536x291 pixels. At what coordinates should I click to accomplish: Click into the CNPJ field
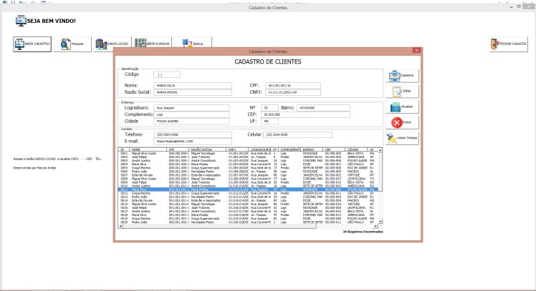tap(293, 92)
